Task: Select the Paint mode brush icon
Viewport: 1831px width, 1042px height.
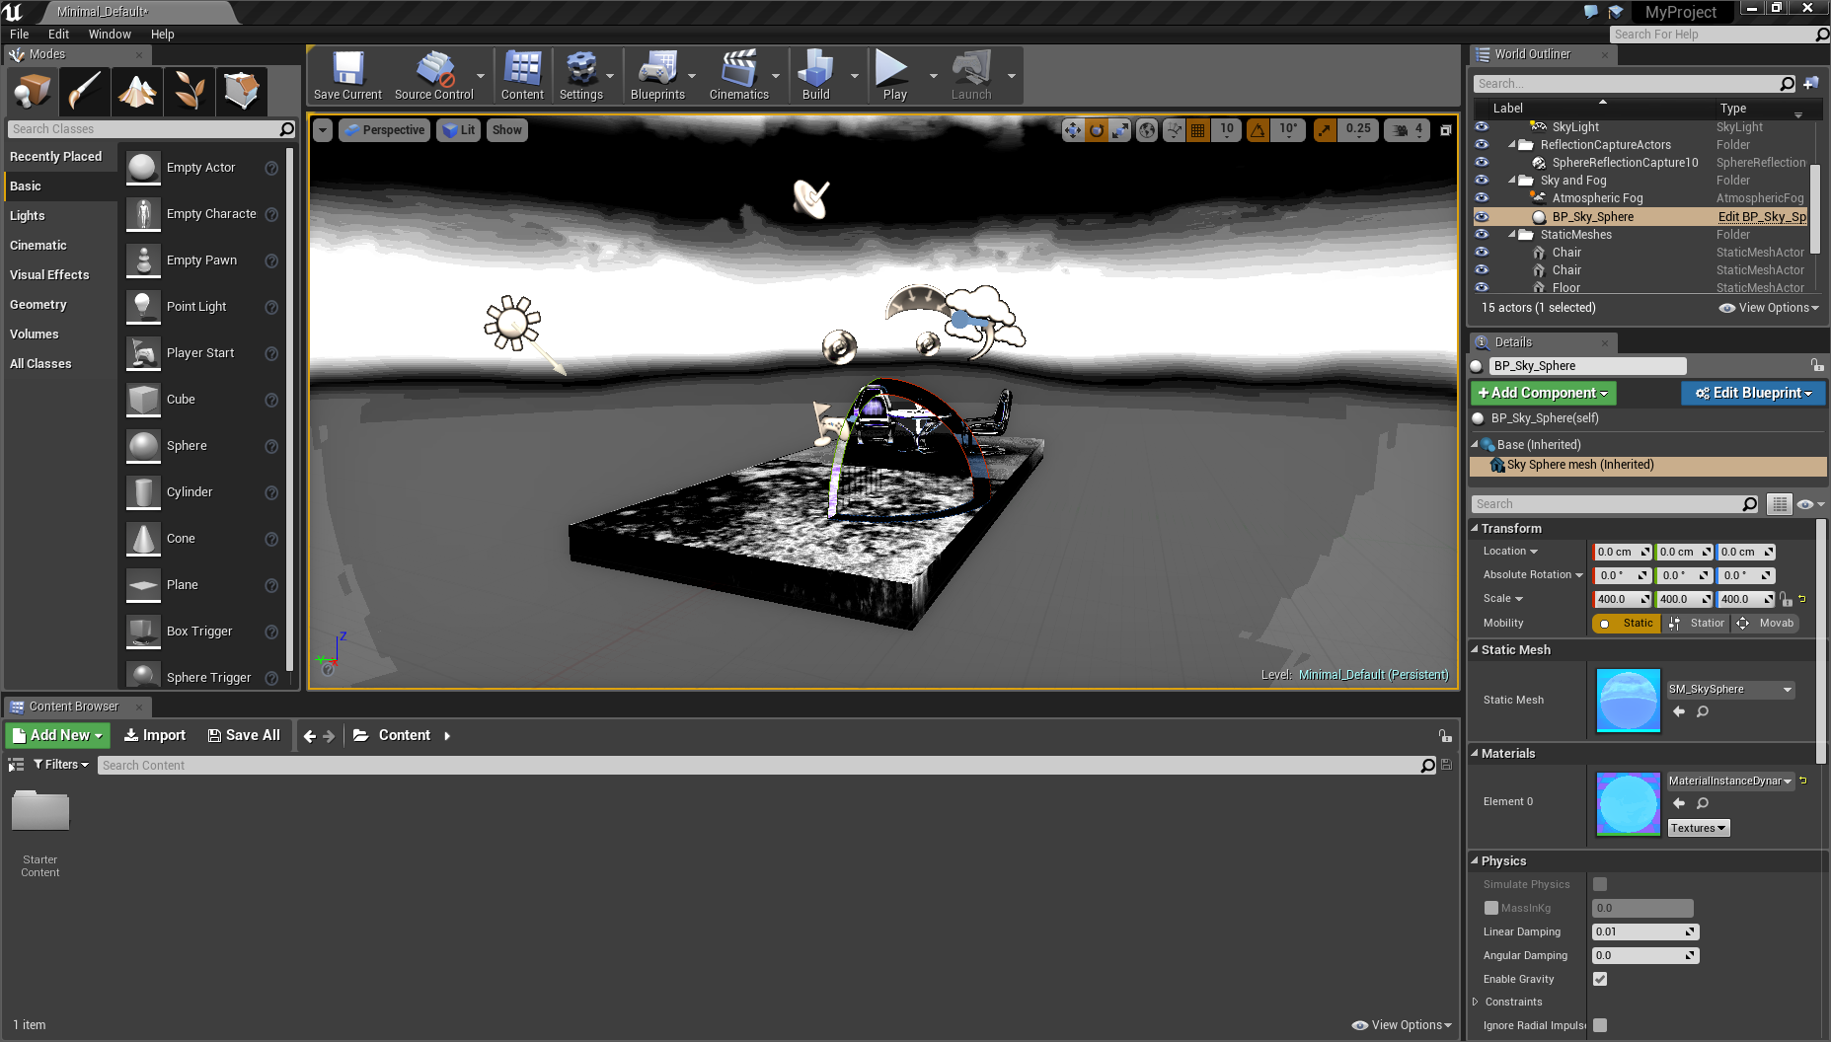Action: pos(85,92)
